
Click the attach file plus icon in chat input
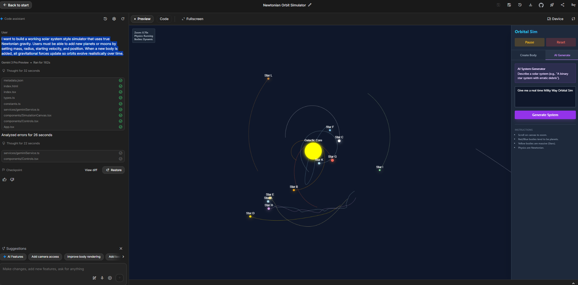point(110,278)
